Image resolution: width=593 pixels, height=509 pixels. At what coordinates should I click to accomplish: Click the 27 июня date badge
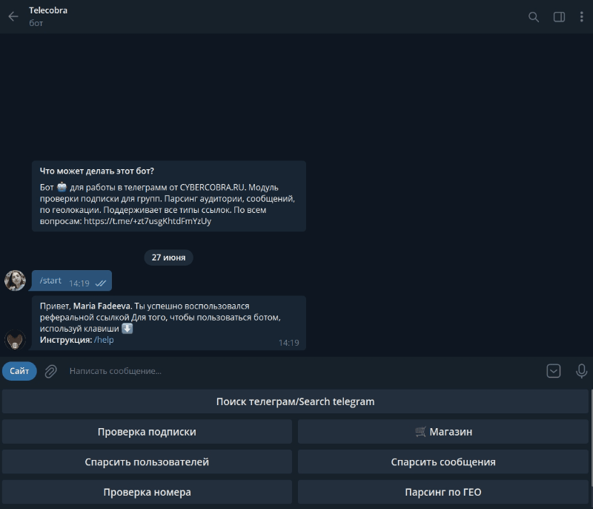[169, 257]
